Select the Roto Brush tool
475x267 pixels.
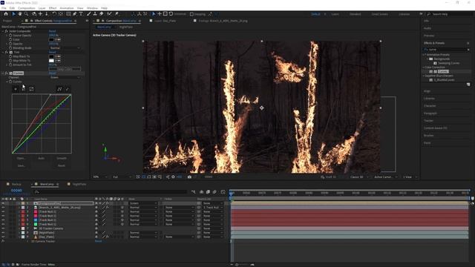(109, 14)
